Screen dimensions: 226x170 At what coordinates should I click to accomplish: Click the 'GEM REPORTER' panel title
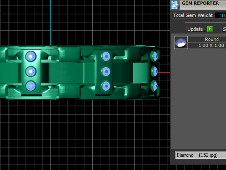click(200, 3)
